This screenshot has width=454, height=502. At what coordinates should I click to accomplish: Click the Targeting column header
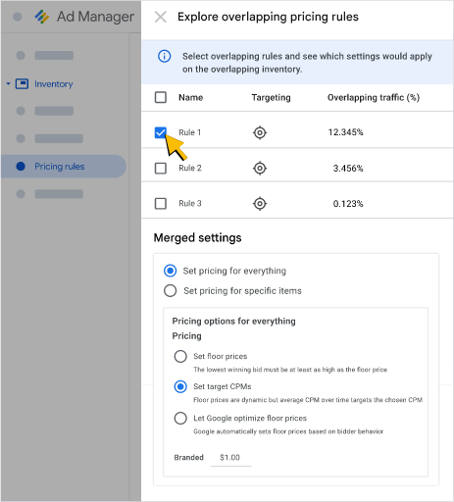271,97
